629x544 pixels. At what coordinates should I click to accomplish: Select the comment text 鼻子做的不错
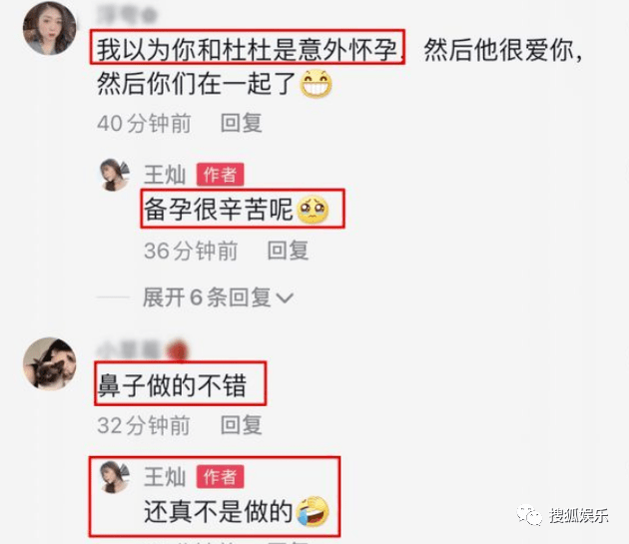(172, 385)
